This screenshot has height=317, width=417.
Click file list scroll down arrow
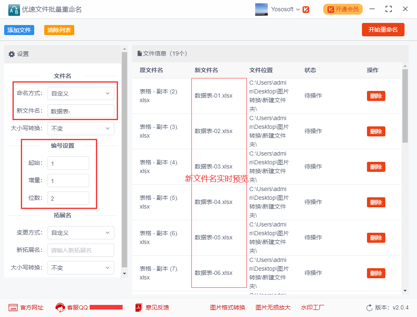coord(405,291)
